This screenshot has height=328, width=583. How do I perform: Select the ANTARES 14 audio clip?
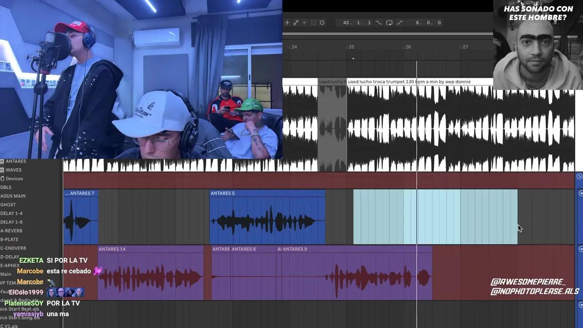[x=151, y=273]
